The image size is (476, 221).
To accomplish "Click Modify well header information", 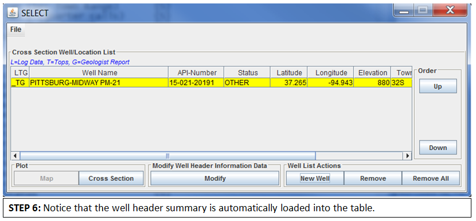I will pos(215,179).
